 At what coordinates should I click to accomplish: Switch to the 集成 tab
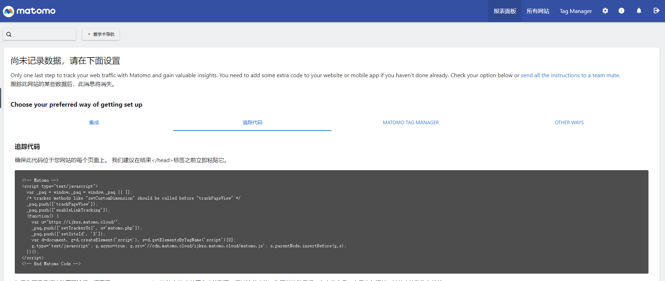pos(94,122)
